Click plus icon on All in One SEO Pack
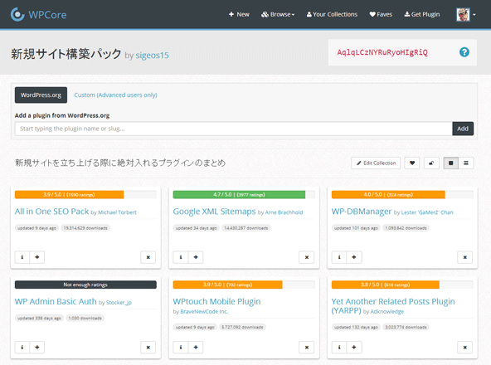491x365 pixels. 37,257
